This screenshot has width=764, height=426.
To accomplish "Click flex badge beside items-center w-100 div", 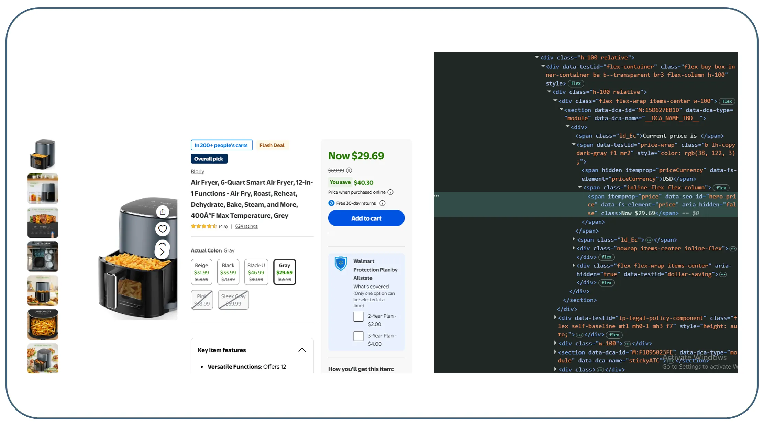I will point(727,101).
